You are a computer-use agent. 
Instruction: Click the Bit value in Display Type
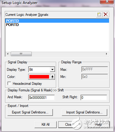click(x=31, y=70)
